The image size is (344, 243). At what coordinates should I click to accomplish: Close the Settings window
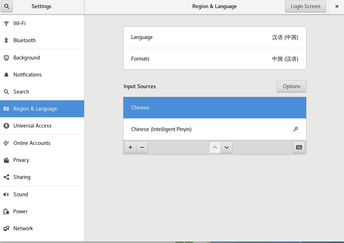337,6
